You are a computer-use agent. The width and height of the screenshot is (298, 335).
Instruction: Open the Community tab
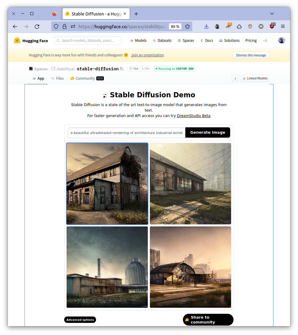pos(85,78)
